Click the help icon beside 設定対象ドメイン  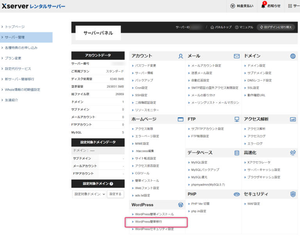[111, 184]
